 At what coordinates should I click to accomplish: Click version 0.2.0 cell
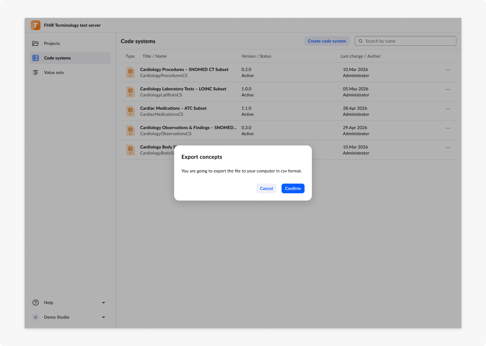(x=247, y=69)
